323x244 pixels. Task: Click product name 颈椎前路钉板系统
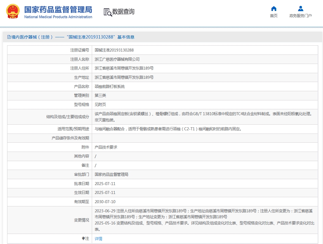[x=110, y=86]
